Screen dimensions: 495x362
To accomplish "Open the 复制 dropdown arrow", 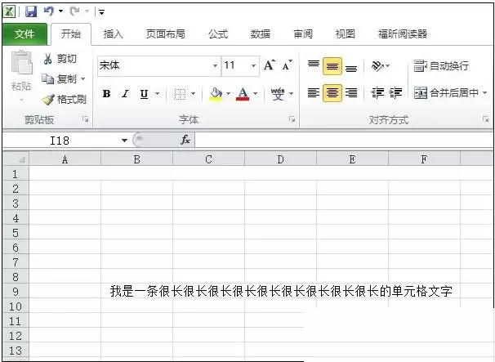I will [83, 78].
